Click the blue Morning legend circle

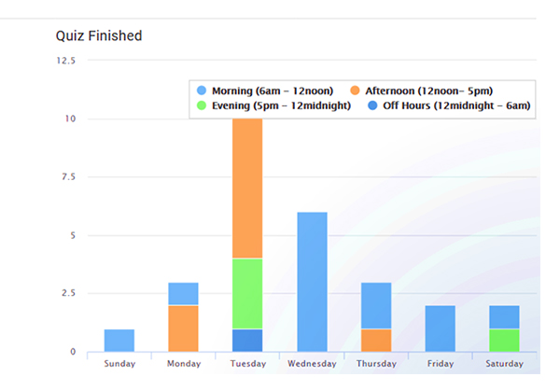tap(202, 91)
